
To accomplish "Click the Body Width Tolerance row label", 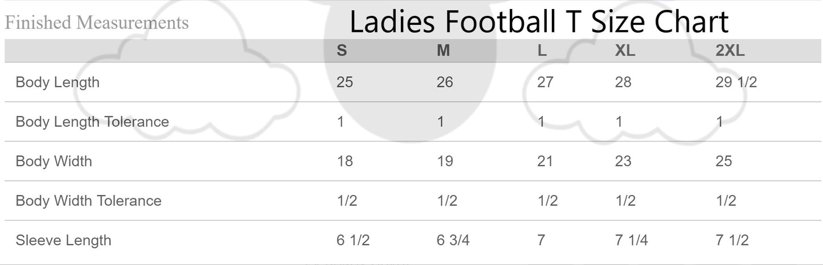I will (88, 201).
